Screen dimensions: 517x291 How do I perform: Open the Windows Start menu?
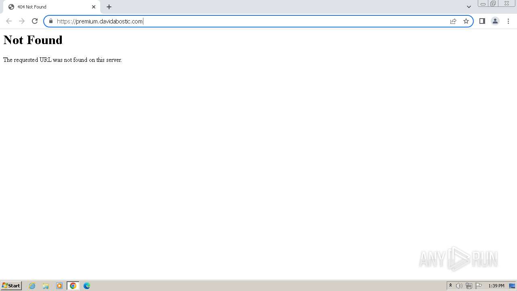[11, 286]
